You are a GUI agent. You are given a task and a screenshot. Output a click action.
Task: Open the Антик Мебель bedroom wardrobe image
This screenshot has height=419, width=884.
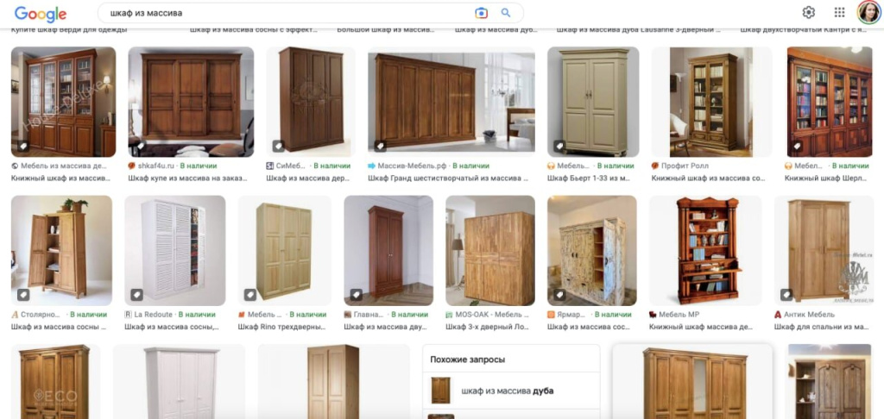pyautogui.click(x=823, y=251)
